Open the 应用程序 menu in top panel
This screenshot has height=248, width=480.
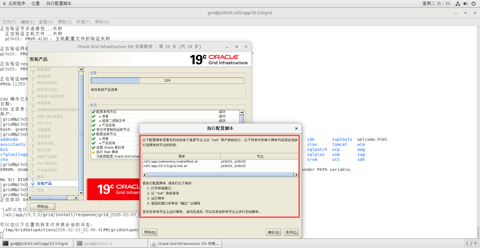17,4
